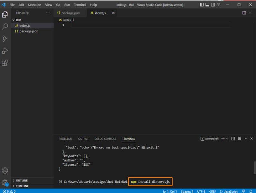Open the Source Control view
The width and height of the screenshot is (256, 193).
click(5, 39)
